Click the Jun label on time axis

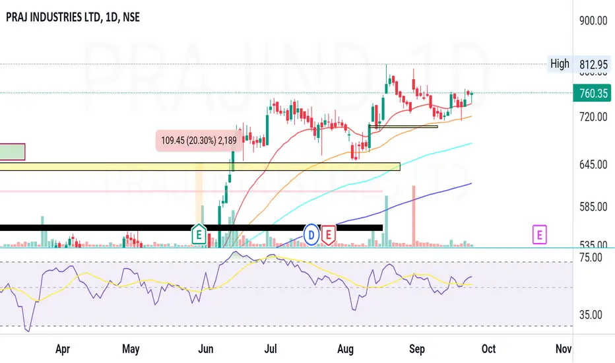[205, 348]
